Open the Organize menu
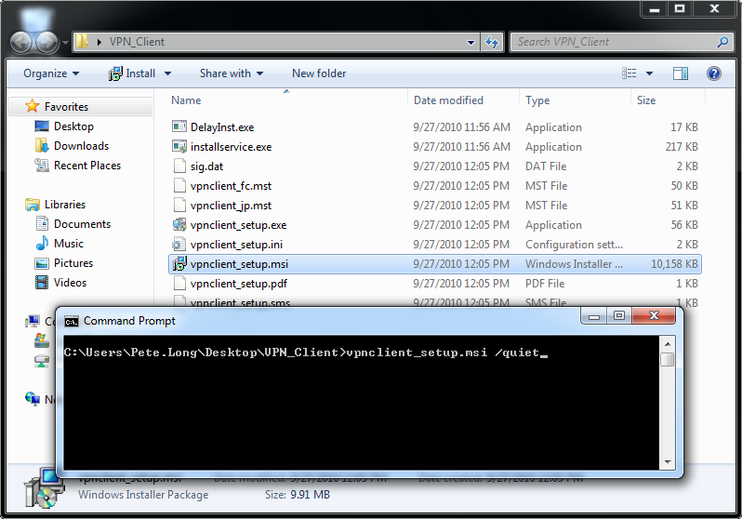The height and width of the screenshot is (519, 742). (51, 73)
